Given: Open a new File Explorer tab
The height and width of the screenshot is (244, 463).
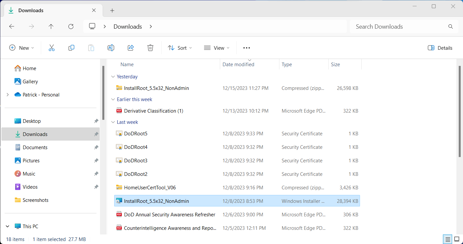Looking at the screenshot, I should (112, 10).
